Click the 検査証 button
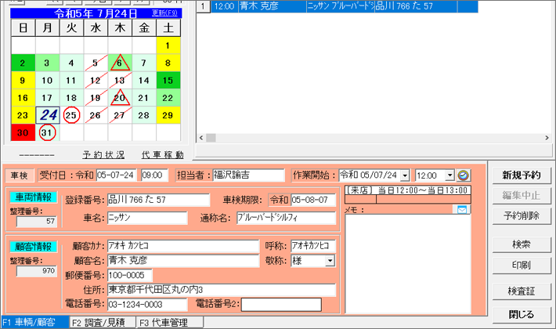The height and width of the screenshot is (329, 556). [521, 291]
